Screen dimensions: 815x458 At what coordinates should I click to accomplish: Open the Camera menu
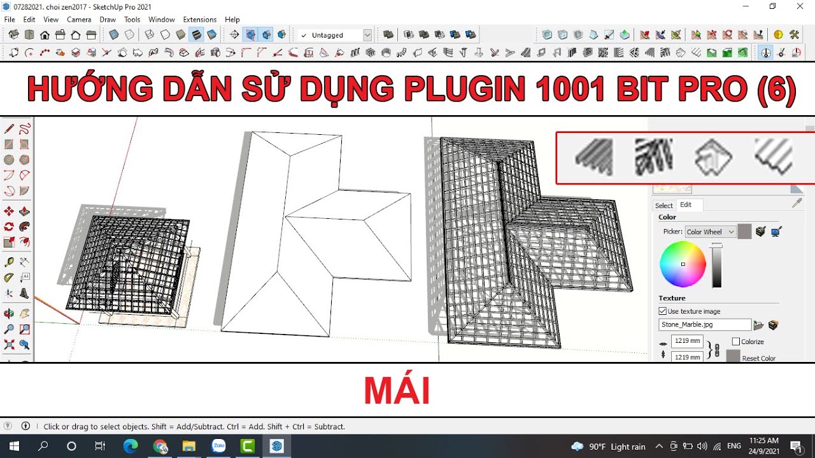tap(79, 20)
